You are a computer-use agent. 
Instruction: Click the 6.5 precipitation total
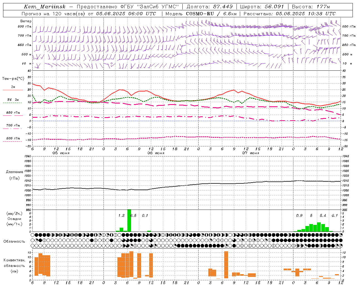coord(133,215)
